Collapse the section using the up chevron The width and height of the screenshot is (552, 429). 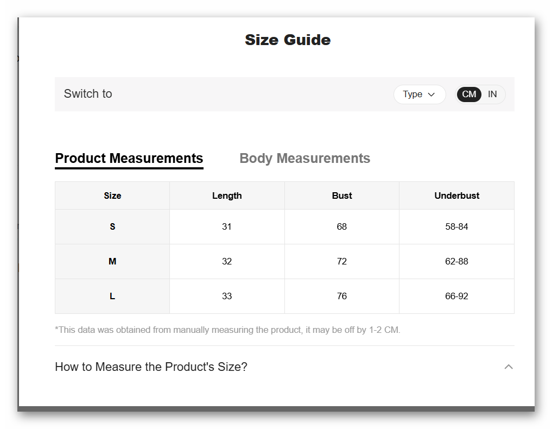pyautogui.click(x=509, y=367)
